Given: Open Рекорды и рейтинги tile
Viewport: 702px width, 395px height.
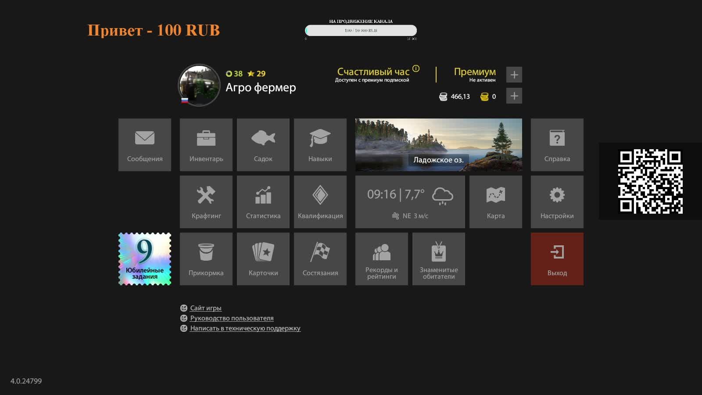Looking at the screenshot, I should pyautogui.click(x=382, y=259).
